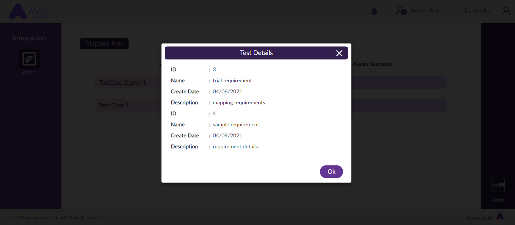Click the Test Details title bar
This screenshot has height=225, width=515.
pos(256,53)
